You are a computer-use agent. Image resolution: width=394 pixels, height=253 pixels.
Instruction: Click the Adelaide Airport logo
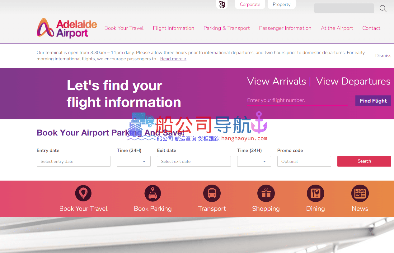tap(67, 28)
